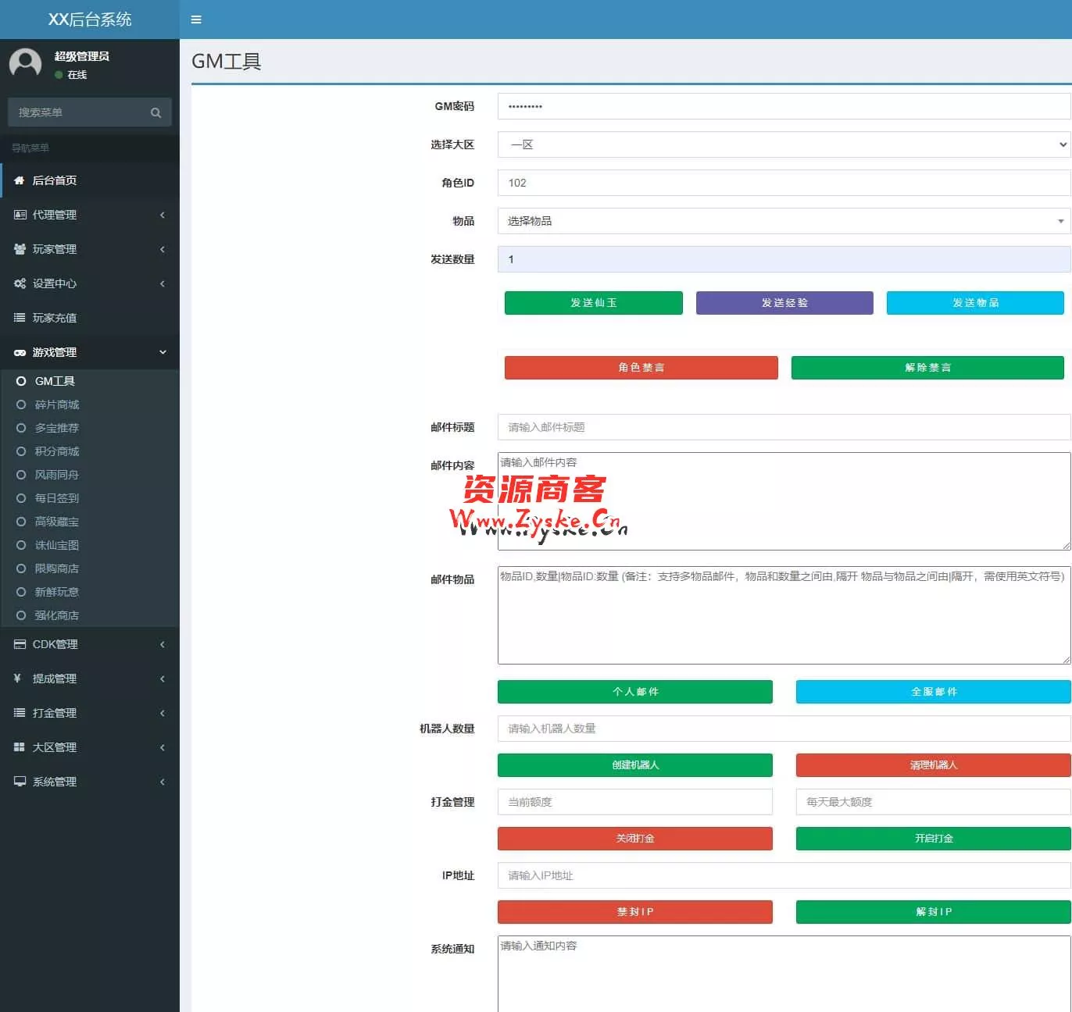Focus the GM密码 password field
Viewport: 1072px width, 1012px height.
point(784,106)
